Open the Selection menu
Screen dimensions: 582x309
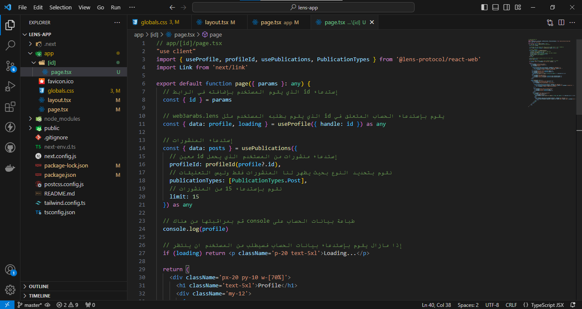coord(61,7)
